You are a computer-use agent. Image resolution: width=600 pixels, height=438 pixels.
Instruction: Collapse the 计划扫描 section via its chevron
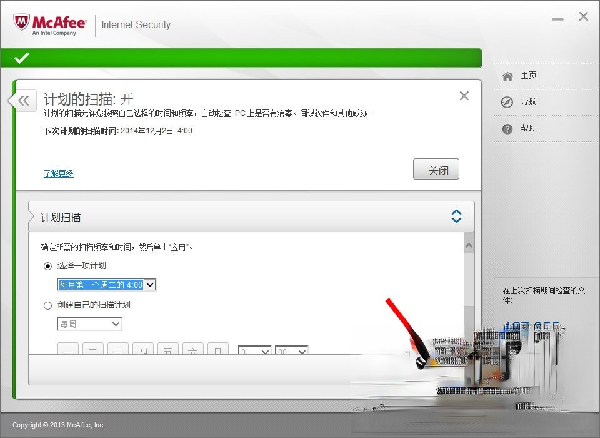coord(456,215)
